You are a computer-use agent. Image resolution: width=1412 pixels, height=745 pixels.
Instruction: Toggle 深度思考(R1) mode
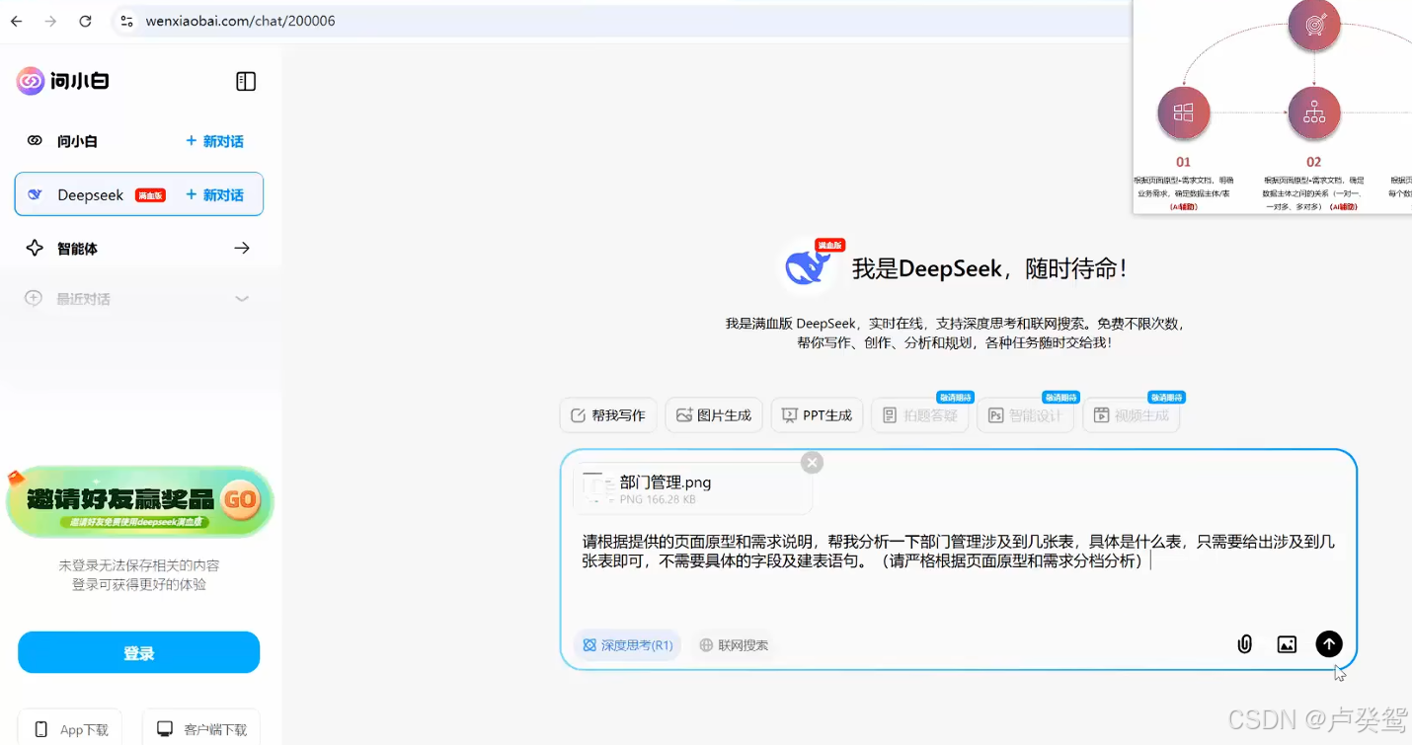point(627,645)
